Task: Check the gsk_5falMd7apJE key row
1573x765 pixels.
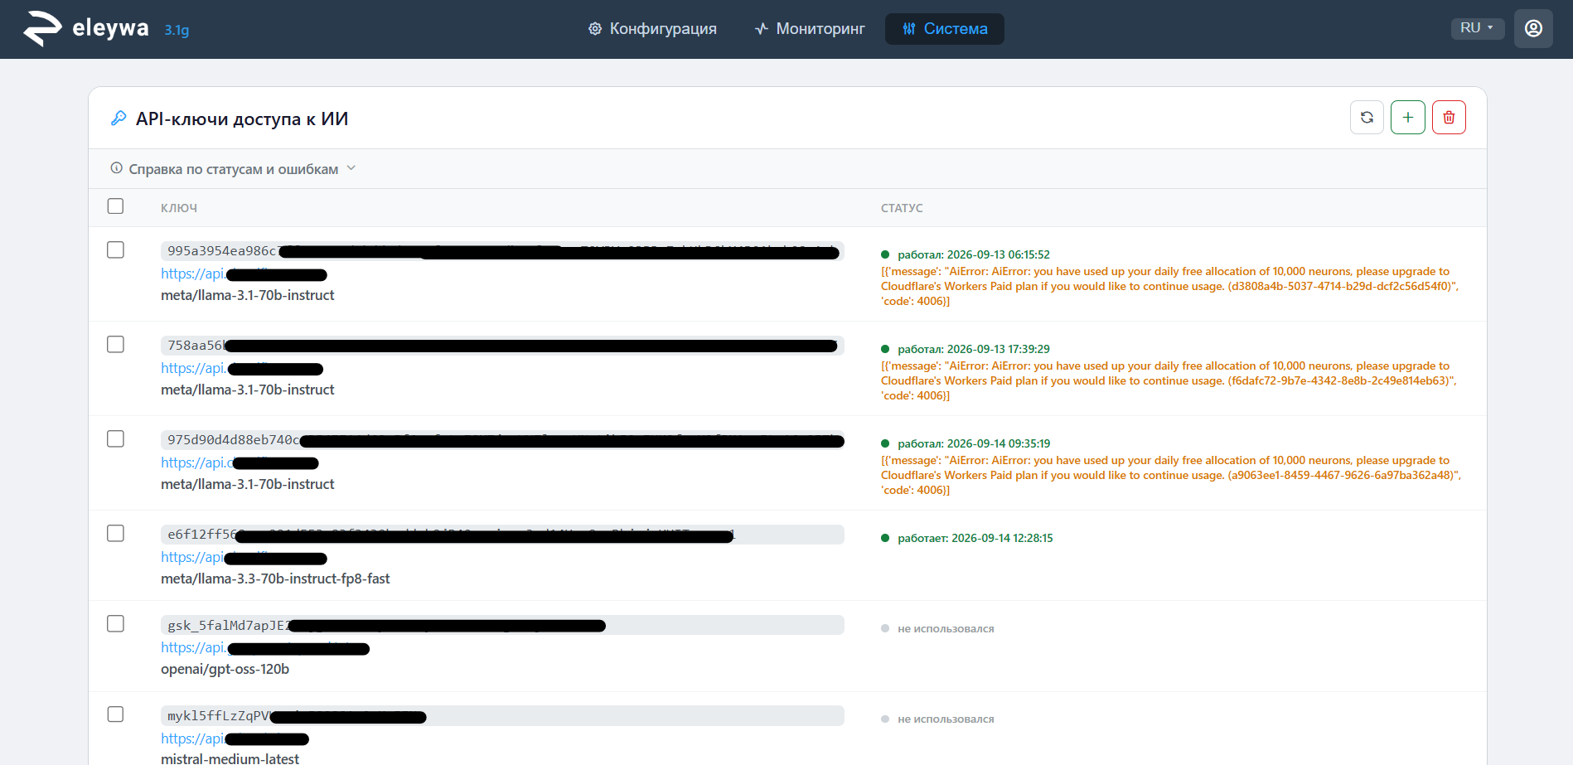Action: pyautogui.click(x=116, y=624)
